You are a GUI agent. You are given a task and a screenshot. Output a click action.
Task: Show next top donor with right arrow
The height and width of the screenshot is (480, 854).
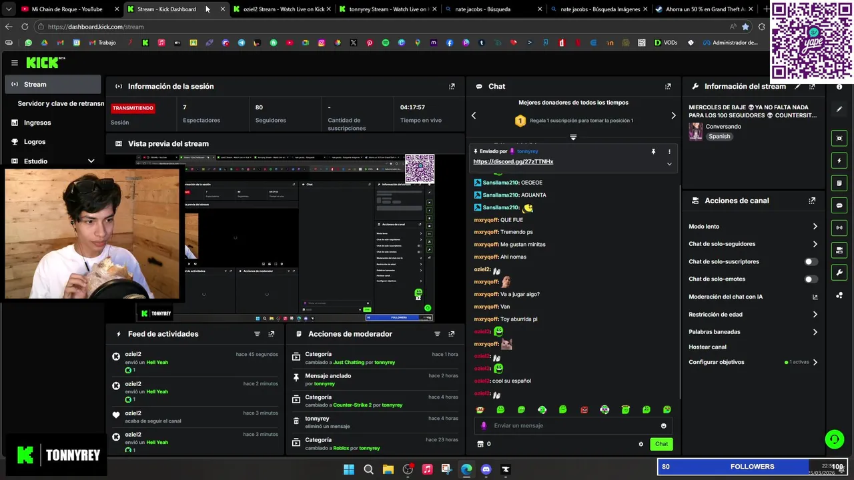coord(673,115)
